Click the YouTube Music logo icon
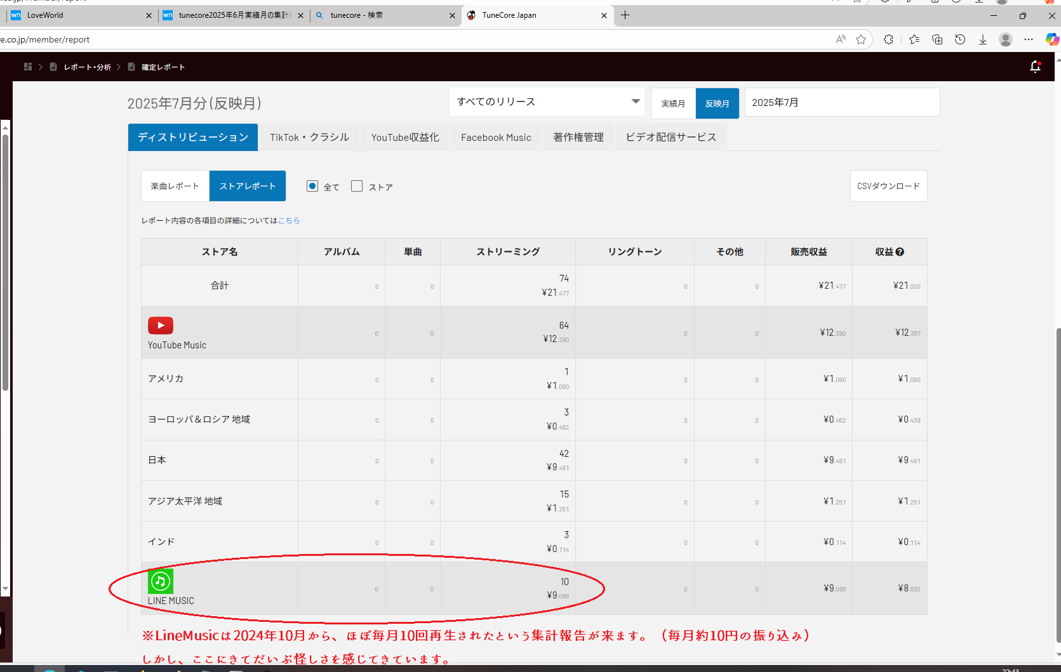The image size is (1061, 672). point(161,326)
